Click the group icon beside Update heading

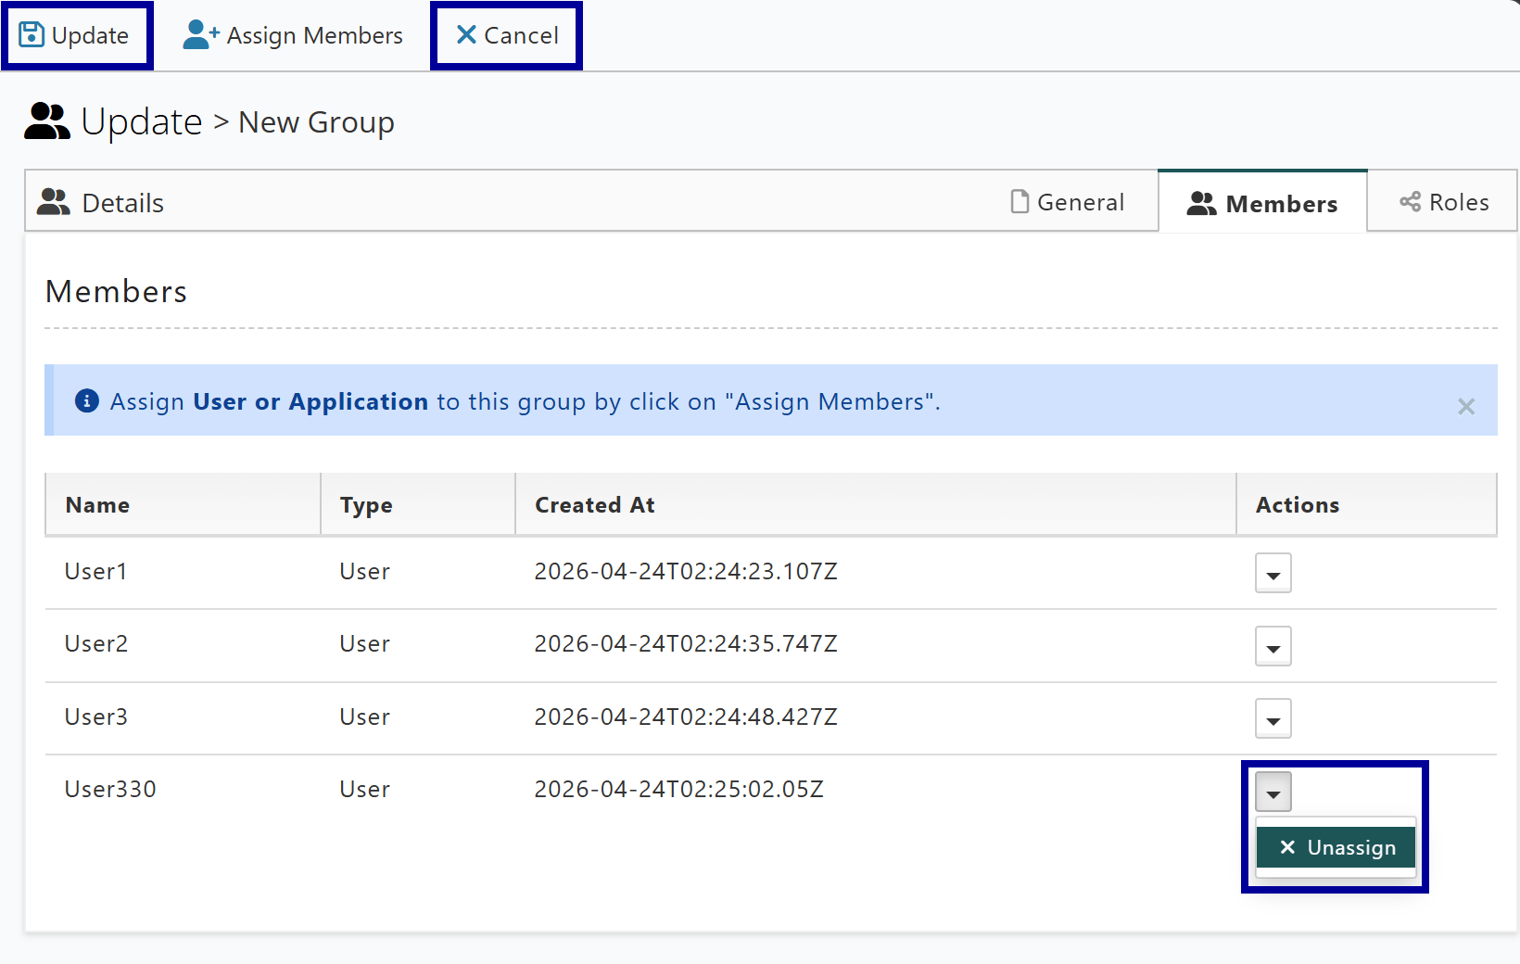click(47, 121)
